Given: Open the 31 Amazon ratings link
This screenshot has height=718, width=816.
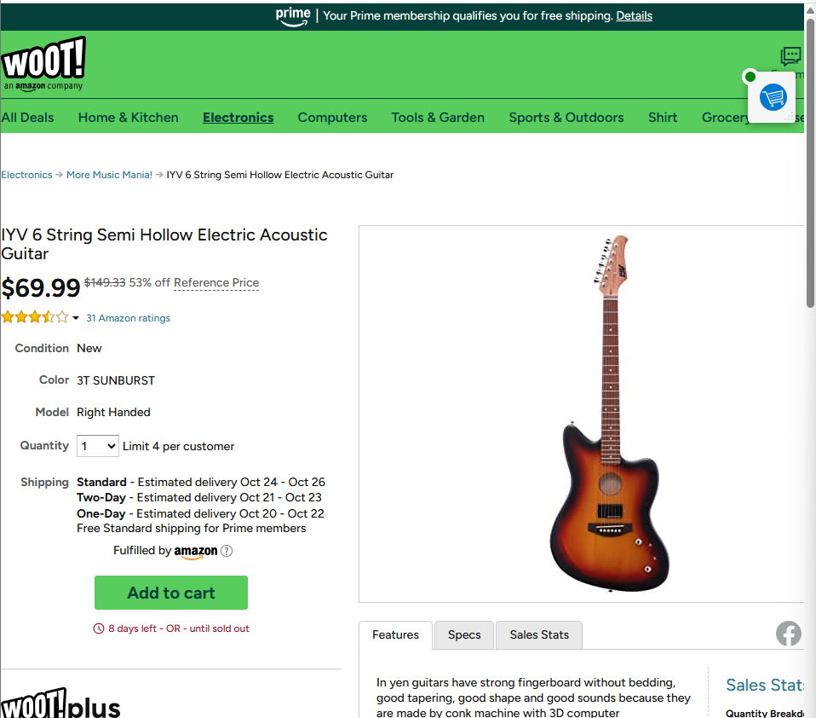Looking at the screenshot, I should (128, 318).
